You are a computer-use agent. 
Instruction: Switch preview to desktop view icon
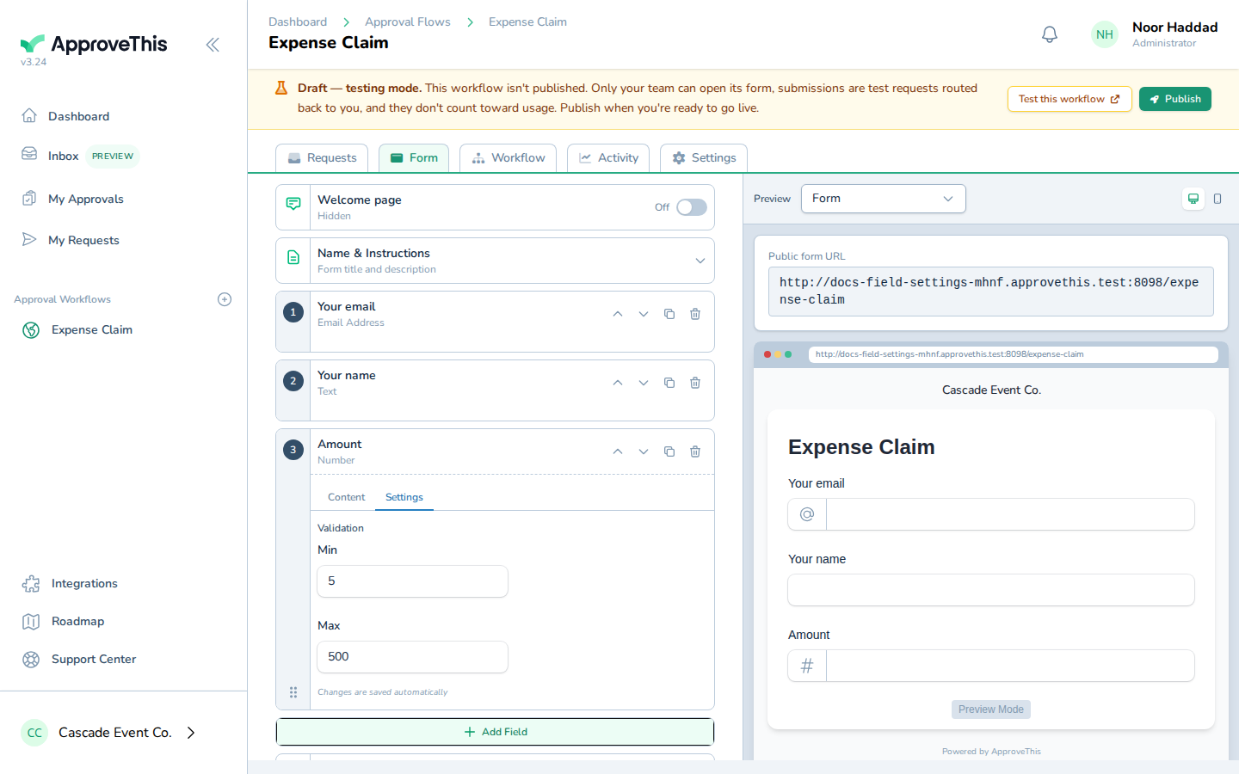coord(1193,199)
